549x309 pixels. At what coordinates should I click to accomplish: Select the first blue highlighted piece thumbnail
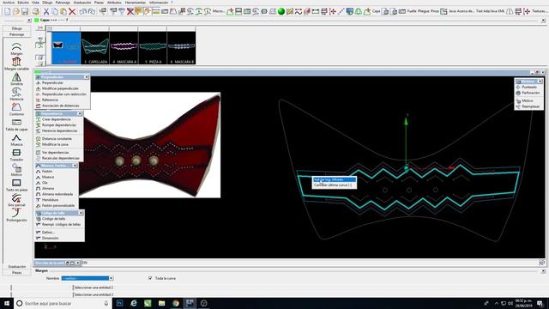(66, 48)
